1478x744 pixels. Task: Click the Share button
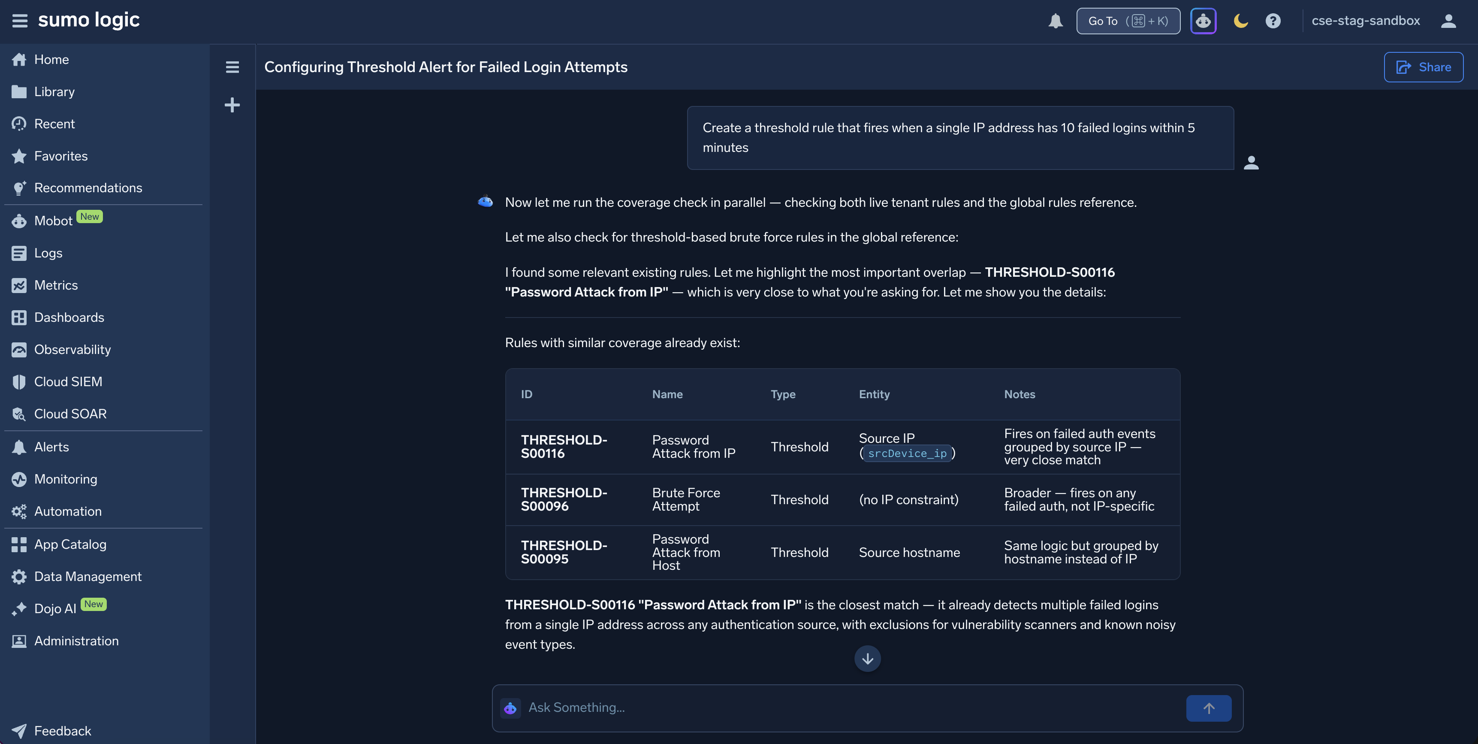(x=1423, y=67)
